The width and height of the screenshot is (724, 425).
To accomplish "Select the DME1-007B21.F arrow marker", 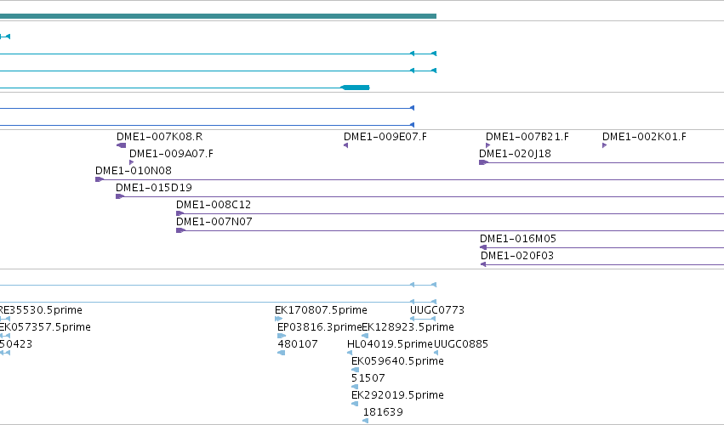I will tap(488, 145).
